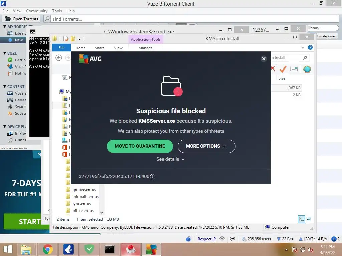Switch to View ribbon tab in Explorer

click(x=118, y=48)
